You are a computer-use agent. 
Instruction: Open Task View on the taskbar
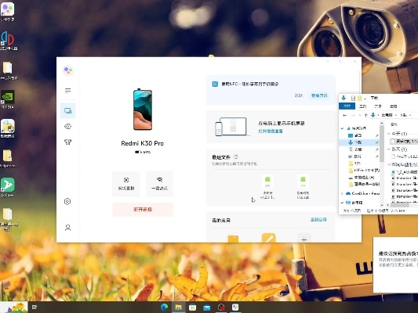[x=35, y=308]
